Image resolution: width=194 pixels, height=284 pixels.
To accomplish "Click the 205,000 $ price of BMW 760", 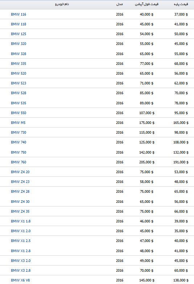I will click(146, 162).
